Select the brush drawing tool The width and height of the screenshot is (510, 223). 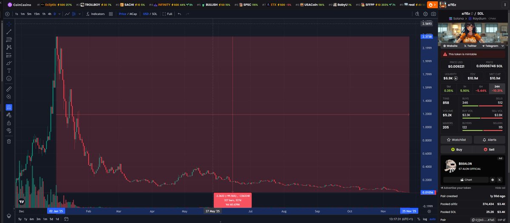click(9, 63)
